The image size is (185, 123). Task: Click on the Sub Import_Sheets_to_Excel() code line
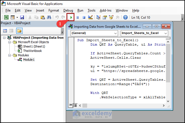(x=108, y=40)
